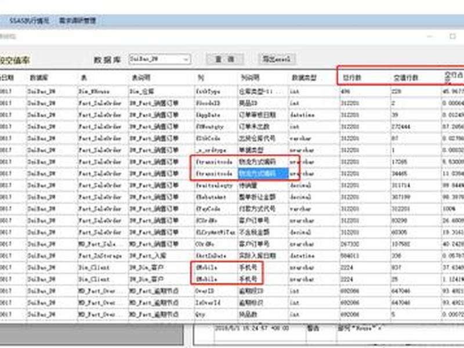This screenshot has width=464, height=348.
Task: Select the 出货仓库代码 cell
Action: pyautogui.click(x=263, y=139)
